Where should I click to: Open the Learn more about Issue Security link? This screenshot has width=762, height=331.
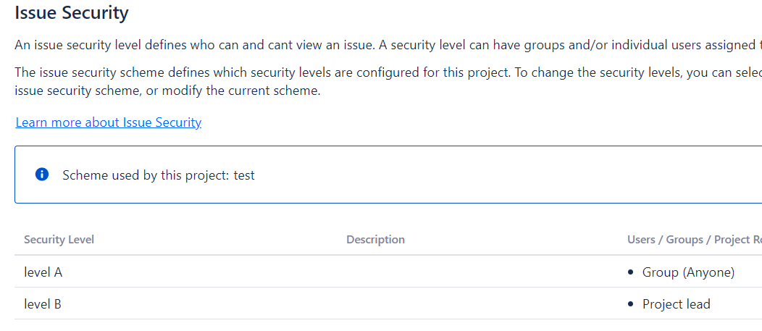[x=109, y=122]
